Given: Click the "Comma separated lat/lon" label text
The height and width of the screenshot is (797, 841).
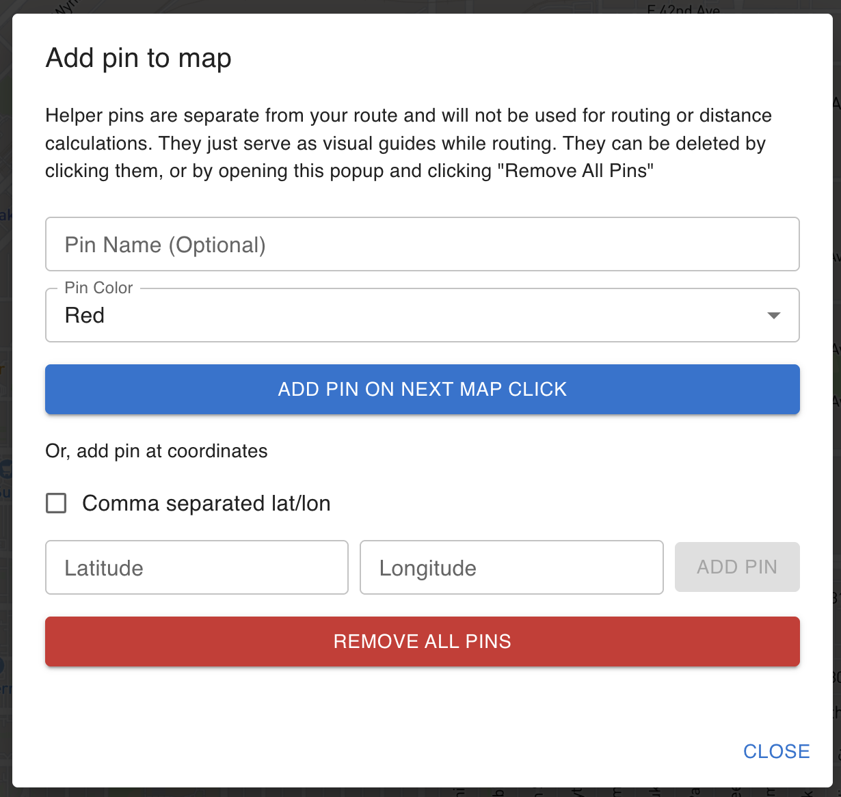Looking at the screenshot, I should pos(206,504).
